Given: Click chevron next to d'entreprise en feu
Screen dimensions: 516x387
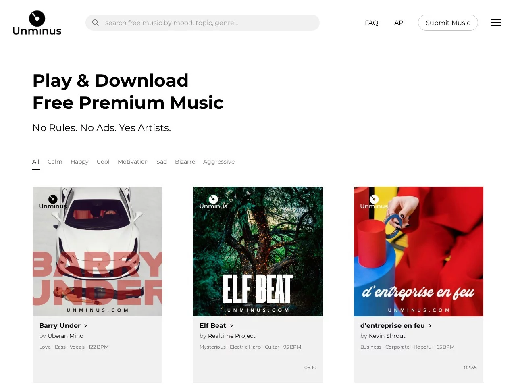Looking at the screenshot, I should (430, 326).
